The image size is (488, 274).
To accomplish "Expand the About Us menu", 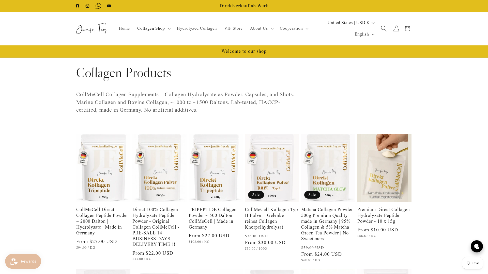I will [x=262, y=28].
